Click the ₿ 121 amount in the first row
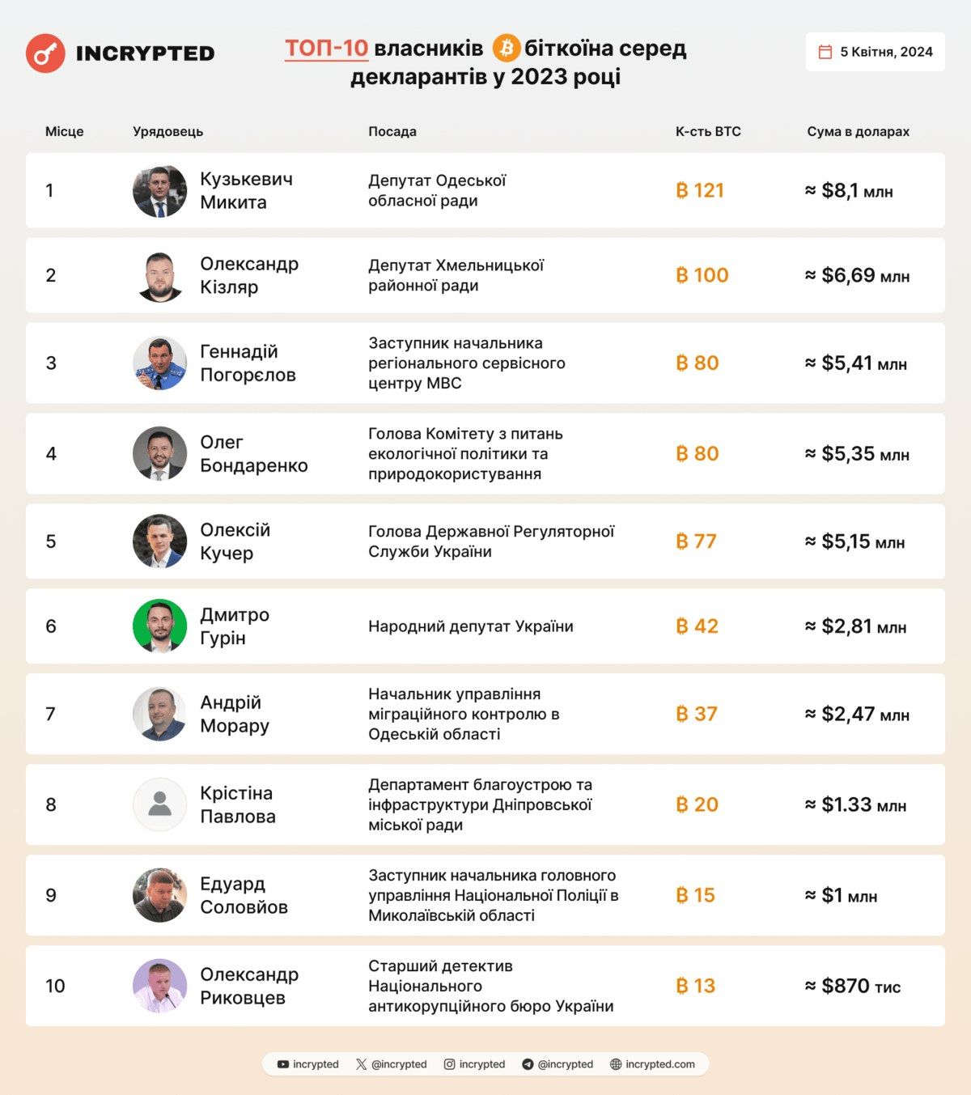Image resolution: width=971 pixels, height=1095 pixels. pos(700,190)
